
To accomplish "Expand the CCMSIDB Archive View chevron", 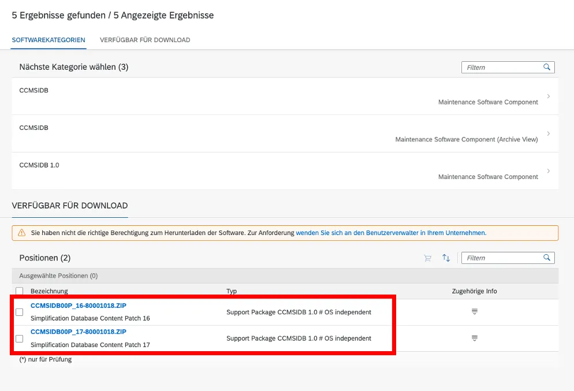I will (x=548, y=133).
